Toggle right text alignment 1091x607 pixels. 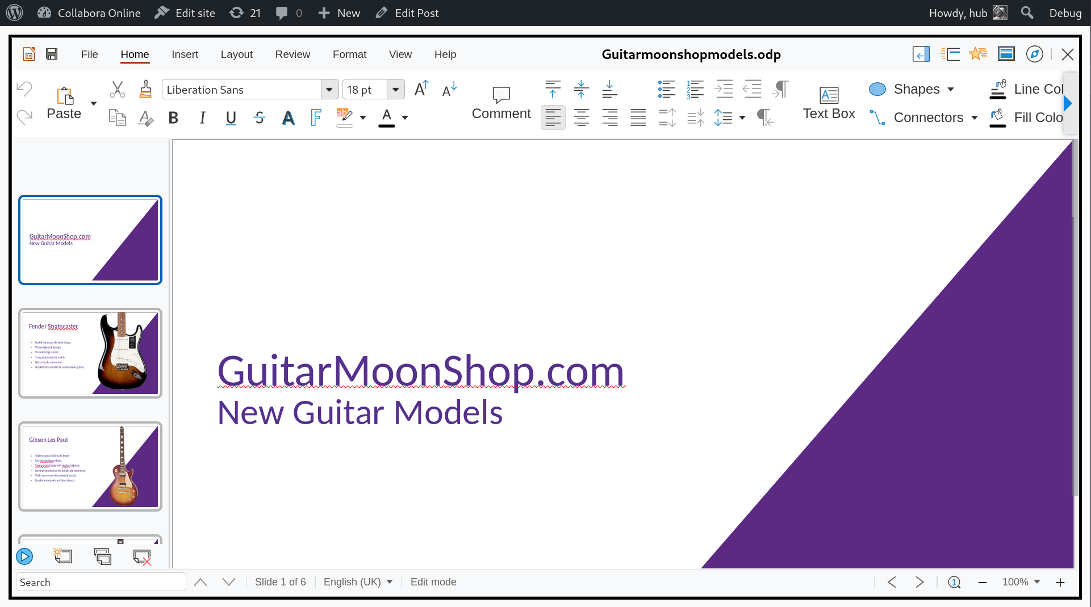pos(609,118)
